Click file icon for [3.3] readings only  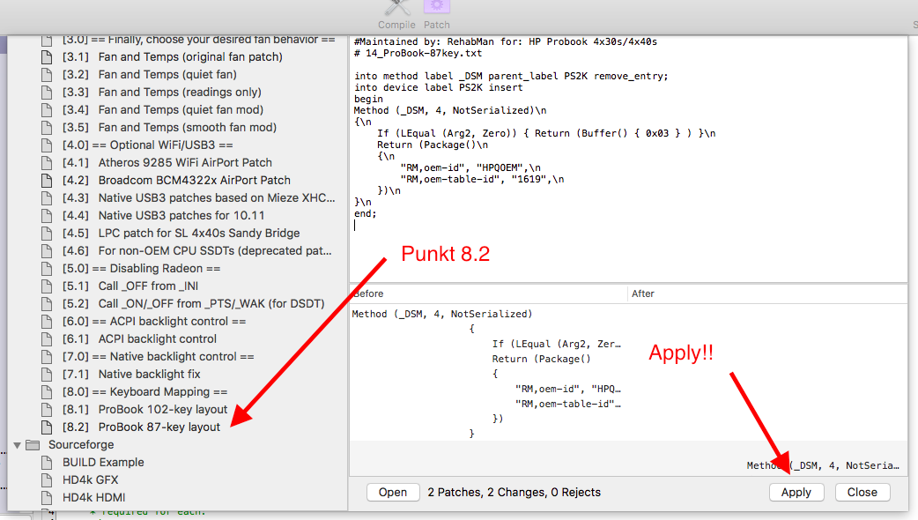[x=47, y=93]
